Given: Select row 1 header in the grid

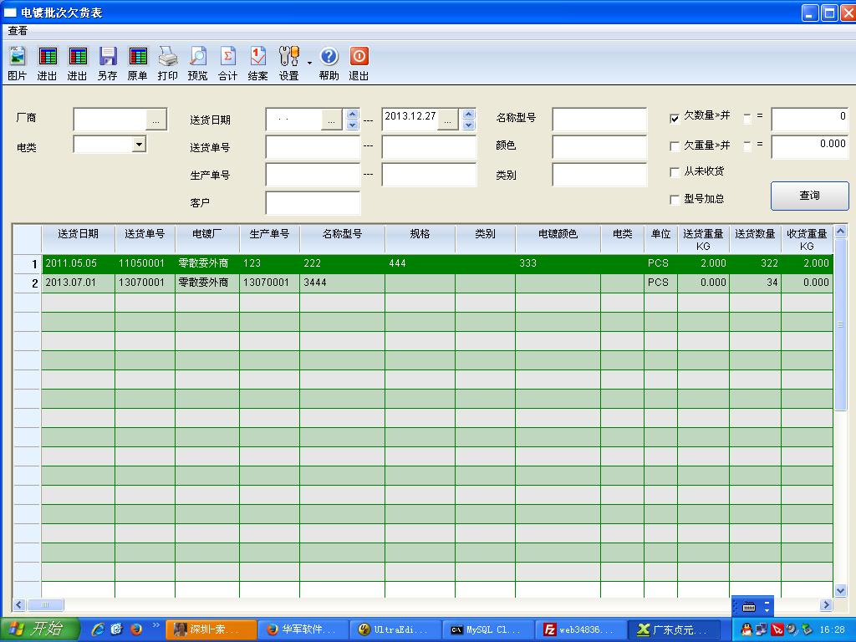Looking at the screenshot, I should coord(28,264).
